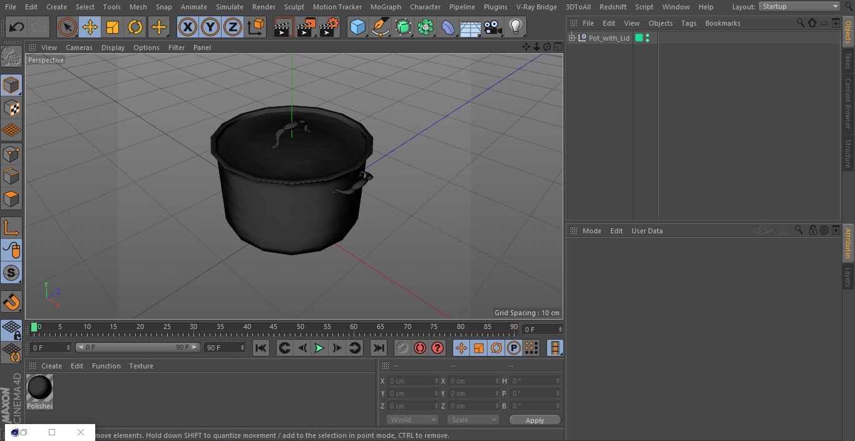This screenshot has height=441, width=855.
Task: Activate the Move tool
Action: [90, 28]
